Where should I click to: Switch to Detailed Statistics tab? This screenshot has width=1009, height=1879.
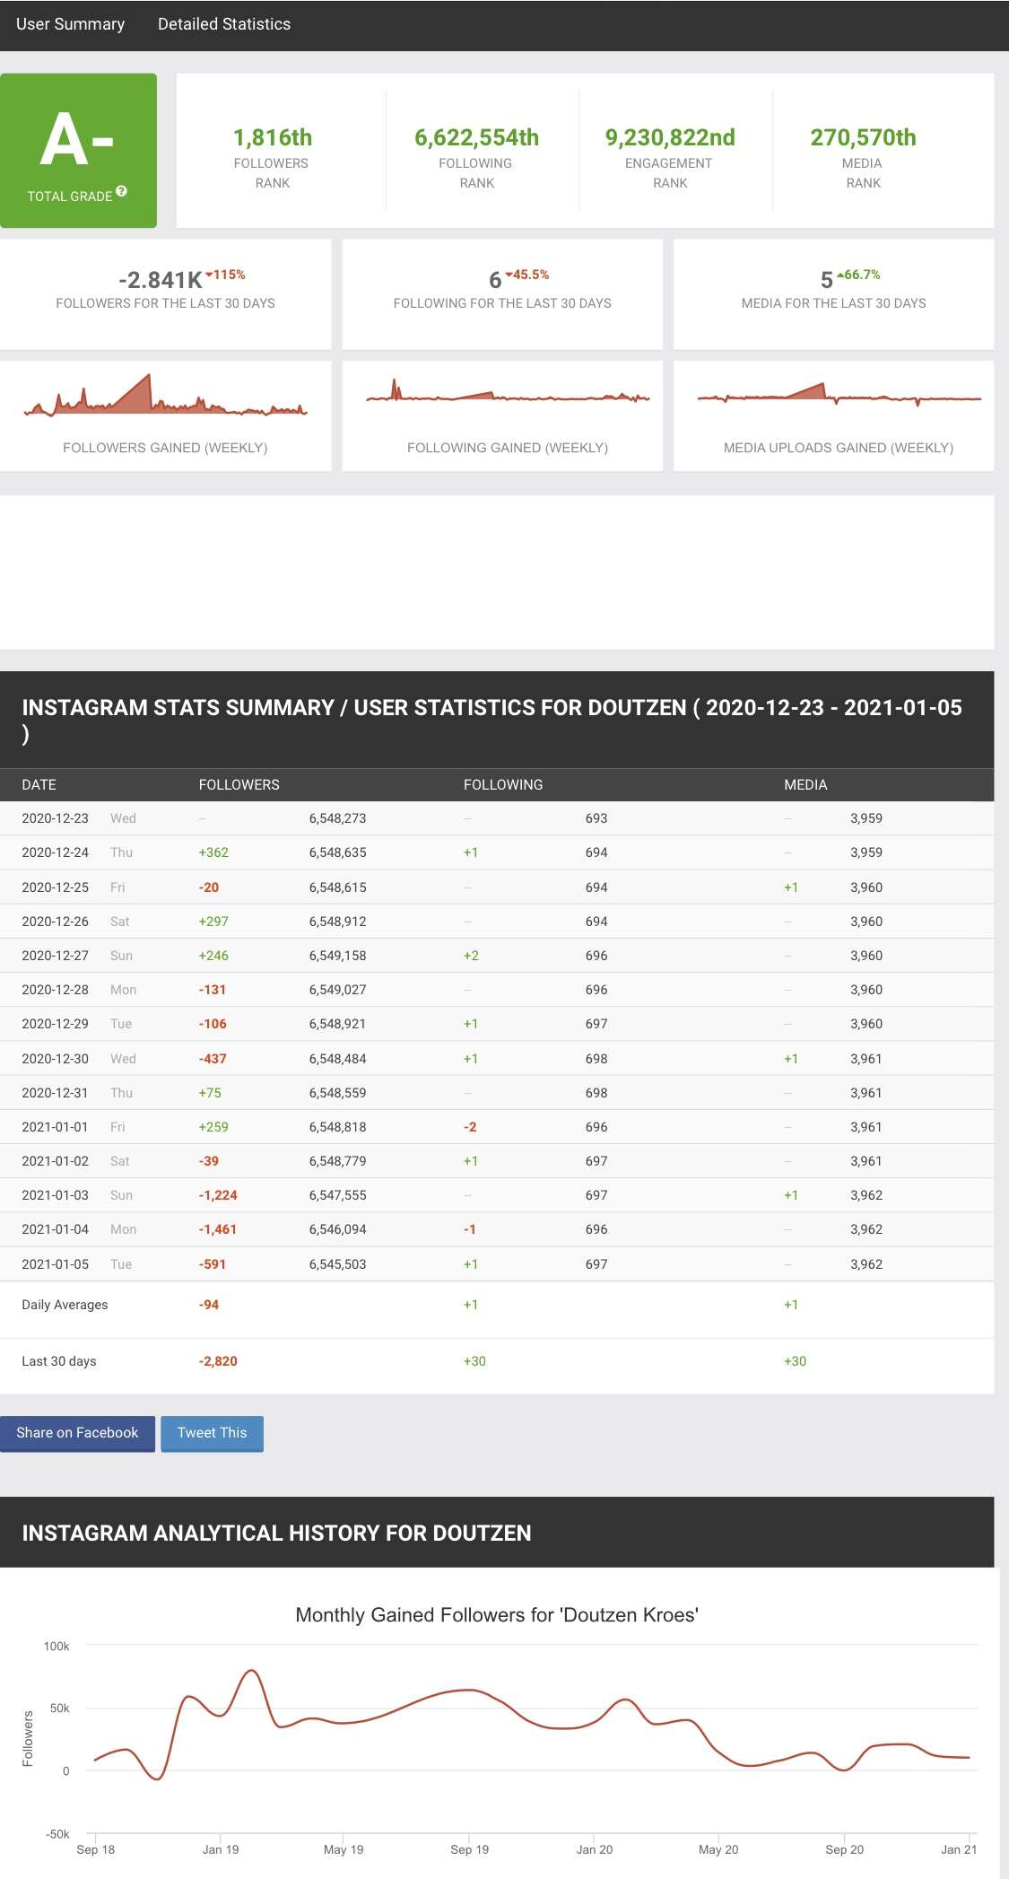click(x=224, y=24)
